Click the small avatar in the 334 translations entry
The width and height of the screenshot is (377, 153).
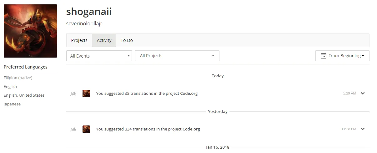(86, 129)
